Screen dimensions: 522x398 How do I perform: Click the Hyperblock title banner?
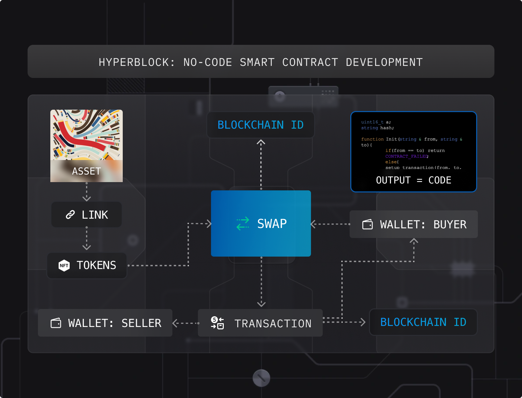261,62
